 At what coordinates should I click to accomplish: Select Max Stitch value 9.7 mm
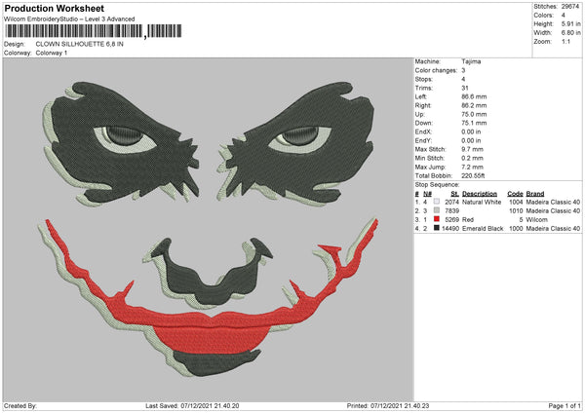coord(473,149)
